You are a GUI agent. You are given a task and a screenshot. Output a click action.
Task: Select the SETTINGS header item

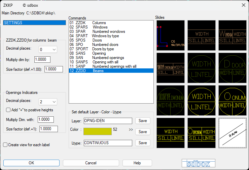tap(34, 23)
